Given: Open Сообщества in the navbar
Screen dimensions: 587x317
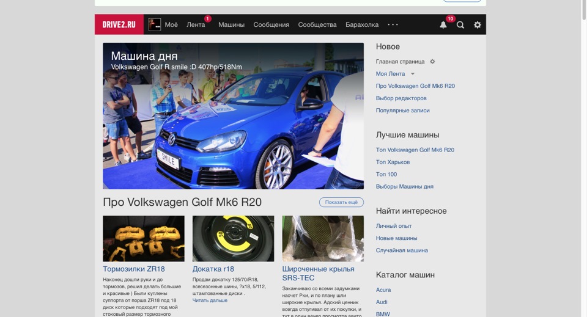Looking at the screenshot, I should pyautogui.click(x=317, y=24).
